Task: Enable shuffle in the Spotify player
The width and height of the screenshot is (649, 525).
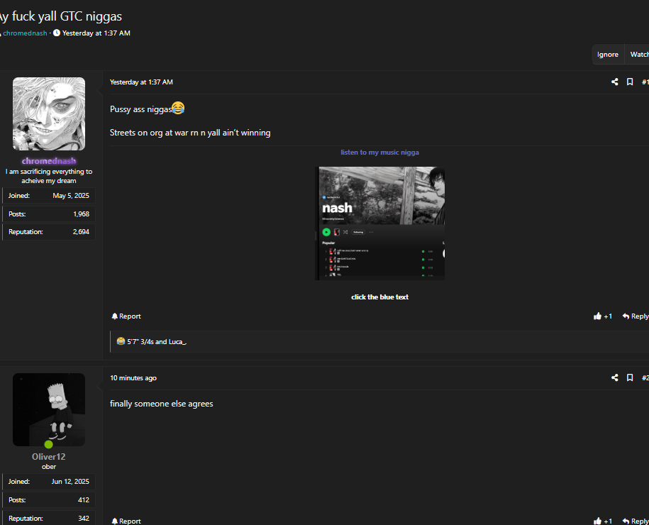Action: (x=345, y=232)
